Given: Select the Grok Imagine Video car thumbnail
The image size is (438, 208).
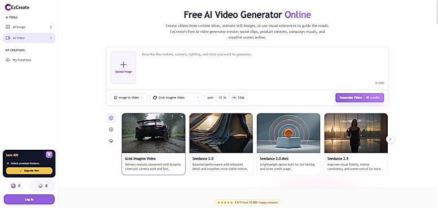Looking at the screenshot, I should coord(154,133).
